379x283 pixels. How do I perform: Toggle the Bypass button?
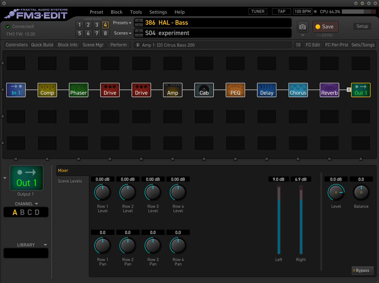click(x=362, y=270)
